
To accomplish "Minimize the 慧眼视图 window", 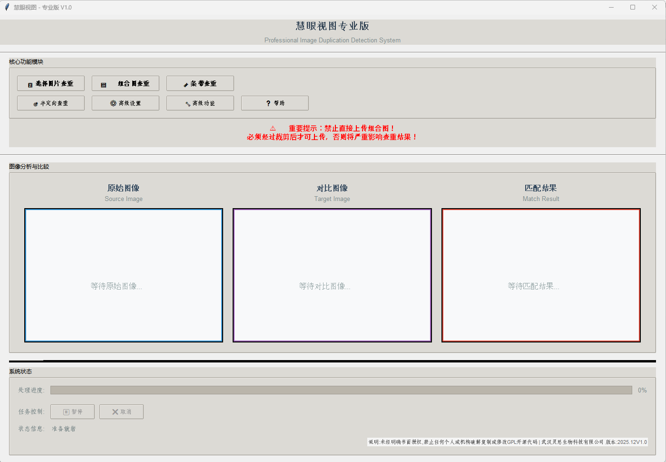I will (611, 7).
